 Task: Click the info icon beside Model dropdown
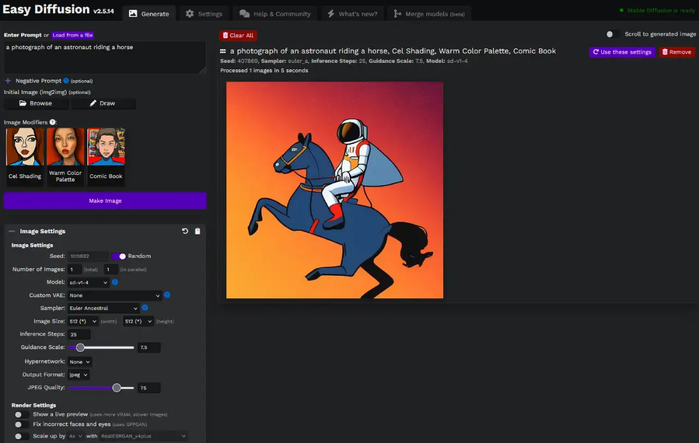tap(115, 282)
